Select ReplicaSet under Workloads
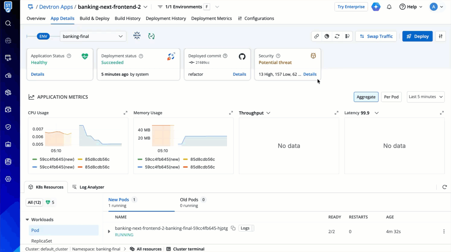Image resolution: width=451 pixels, height=252 pixels. 42,241
